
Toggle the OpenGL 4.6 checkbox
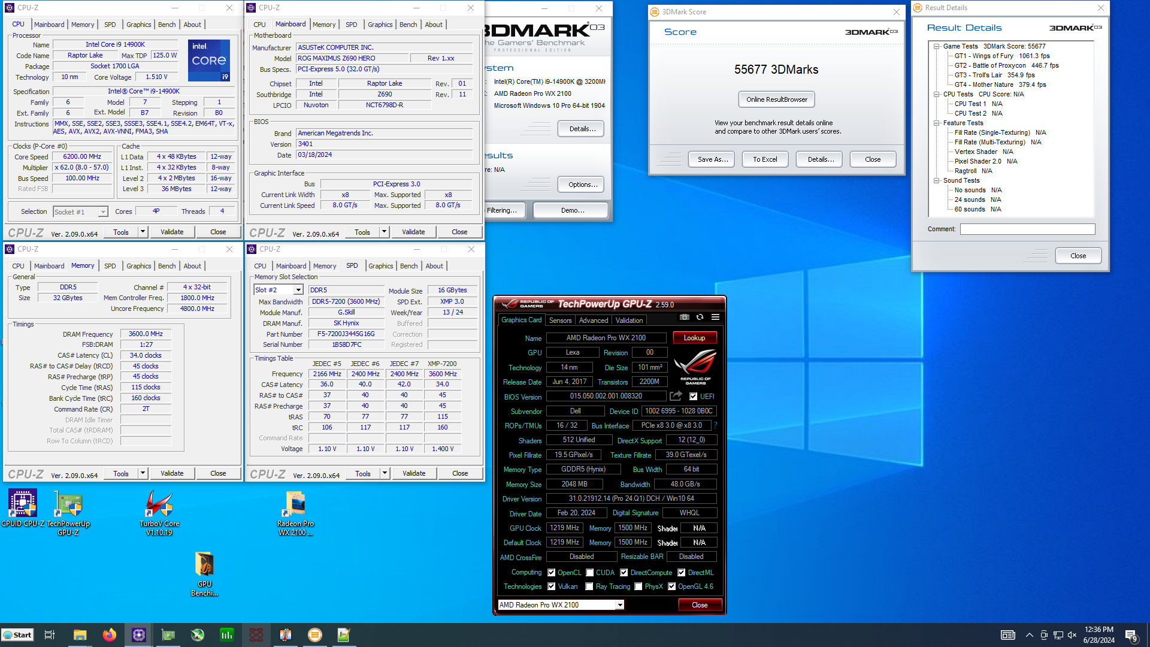(671, 586)
